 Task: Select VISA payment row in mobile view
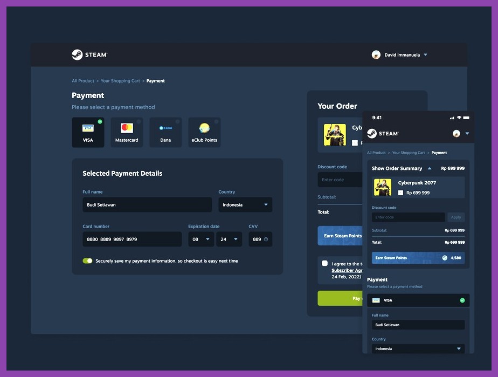pos(418,300)
